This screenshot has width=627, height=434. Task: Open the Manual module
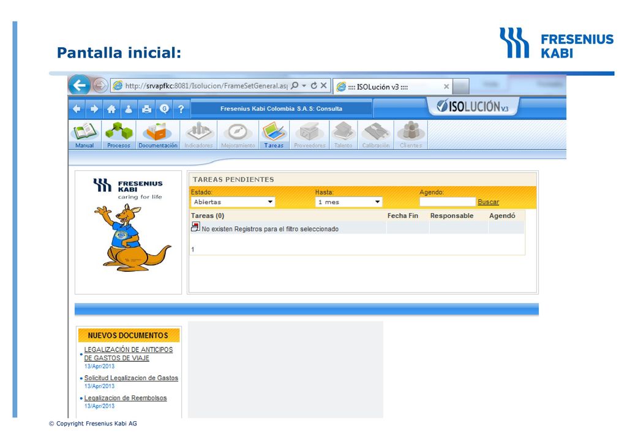pos(84,135)
